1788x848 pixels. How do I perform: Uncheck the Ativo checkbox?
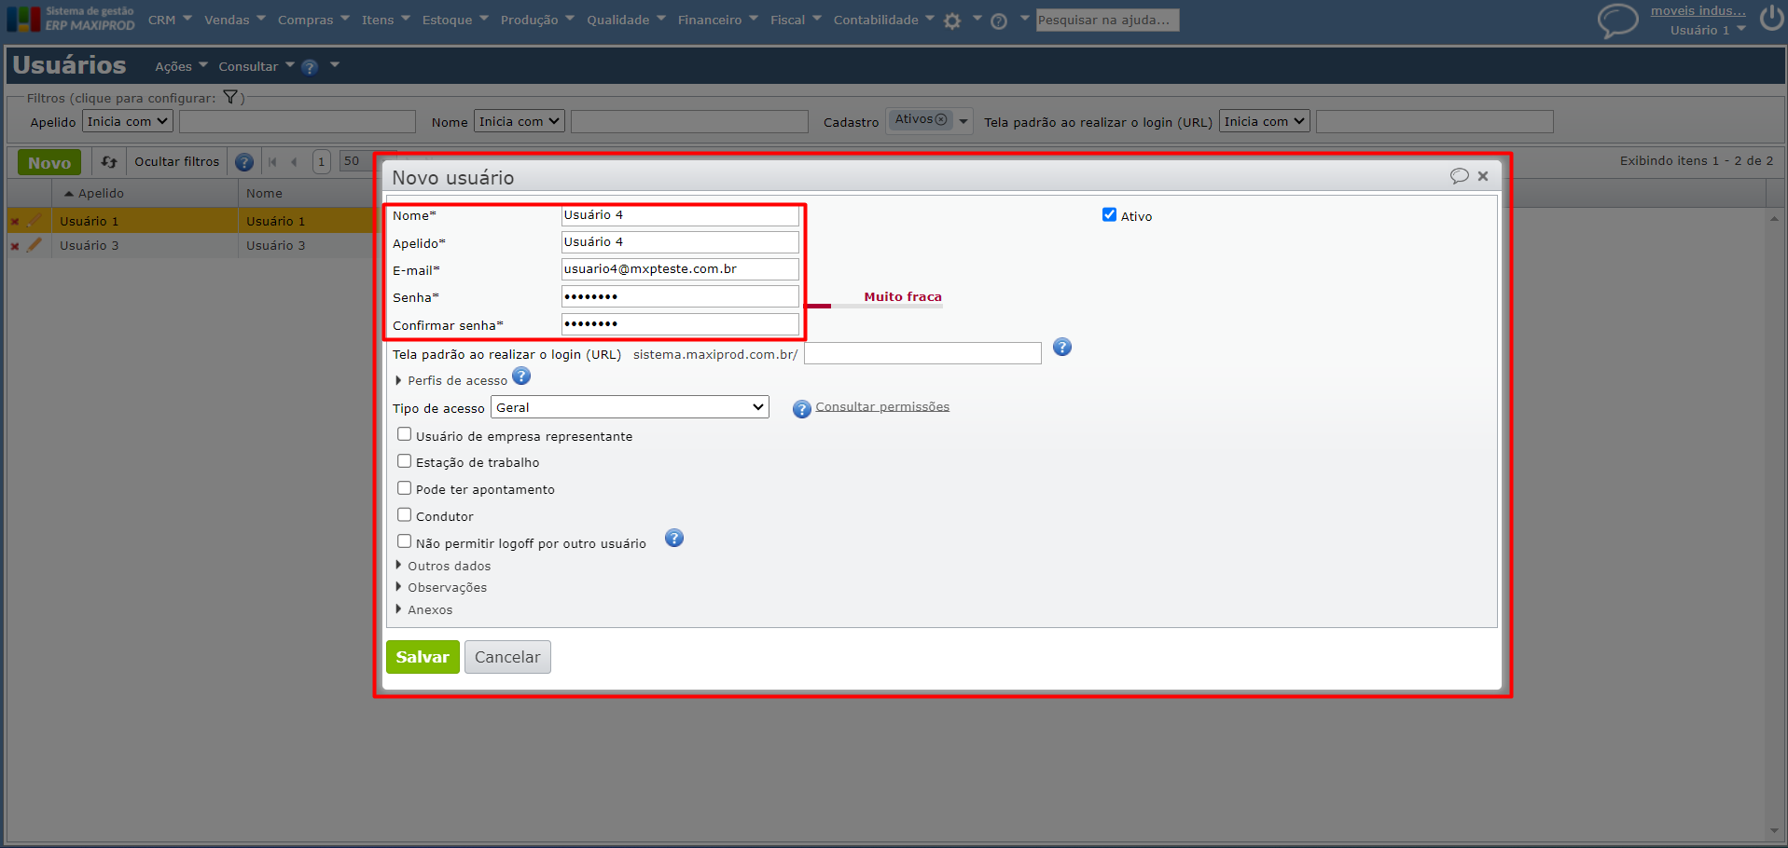(x=1109, y=215)
